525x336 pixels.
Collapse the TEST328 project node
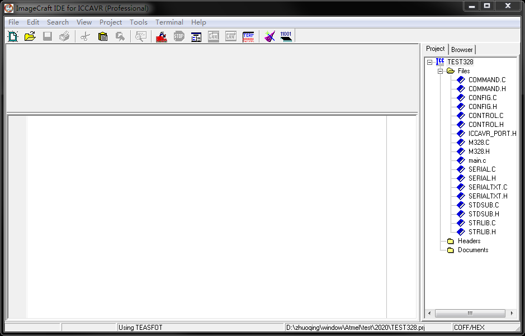pyautogui.click(x=430, y=61)
